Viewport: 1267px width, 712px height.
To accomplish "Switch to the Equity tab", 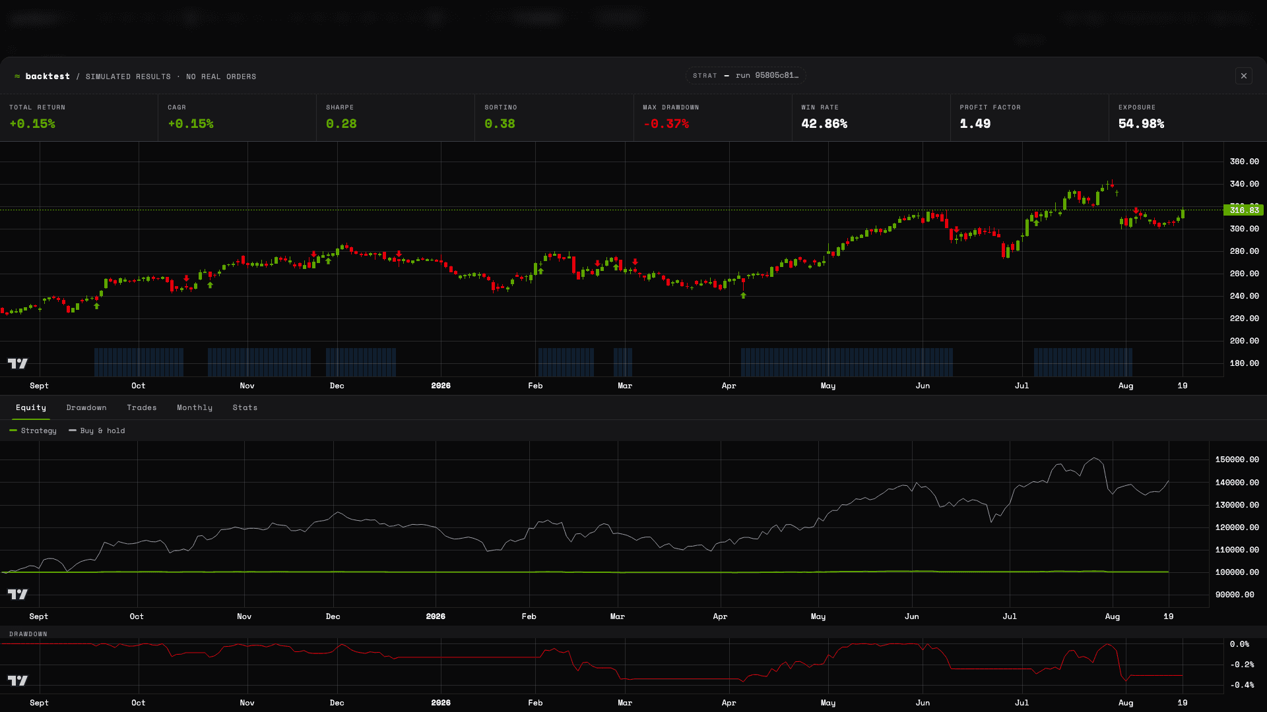I will click(x=31, y=407).
